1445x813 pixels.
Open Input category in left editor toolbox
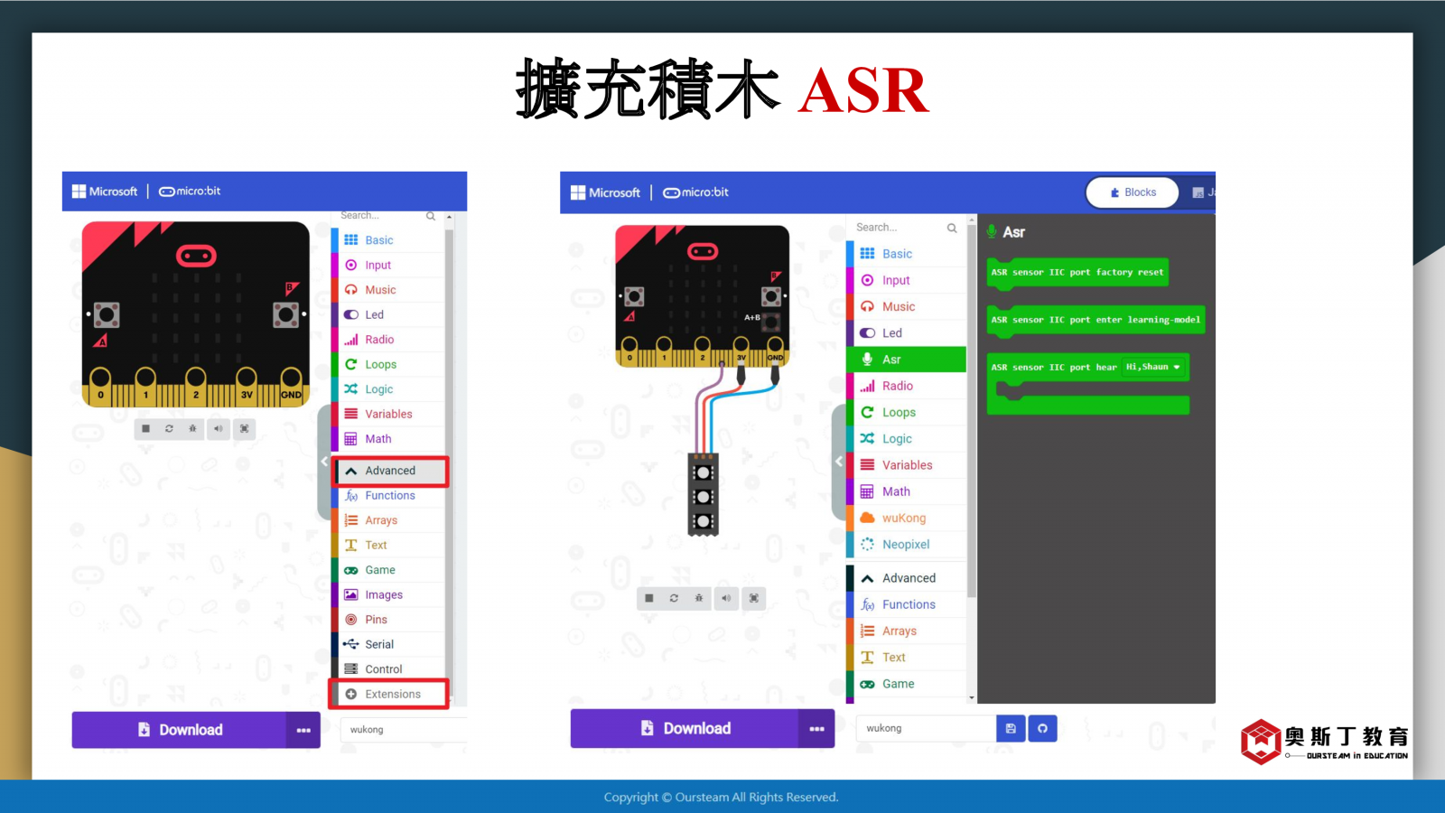(x=388, y=265)
